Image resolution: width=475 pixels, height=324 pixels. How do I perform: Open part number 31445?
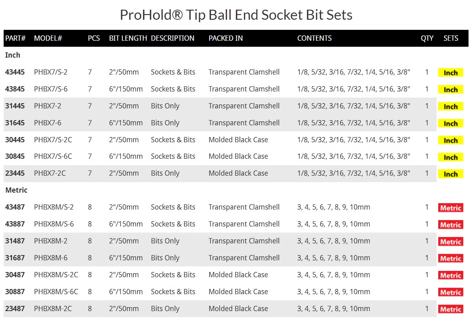(x=15, y=106)
